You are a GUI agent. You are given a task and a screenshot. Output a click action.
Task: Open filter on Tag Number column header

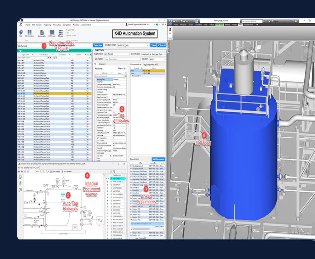pyautogui.click(x=32, y=55)
